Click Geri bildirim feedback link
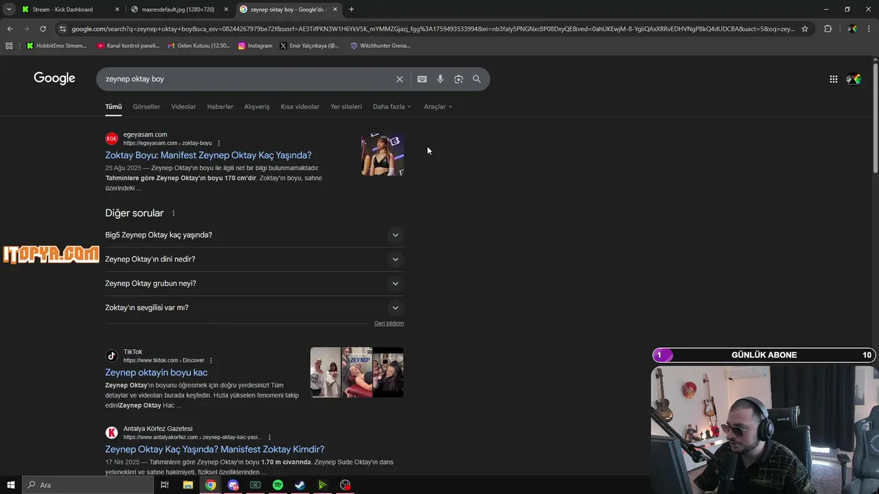Viewport: 879px width, 494px height. click(389, 323)
